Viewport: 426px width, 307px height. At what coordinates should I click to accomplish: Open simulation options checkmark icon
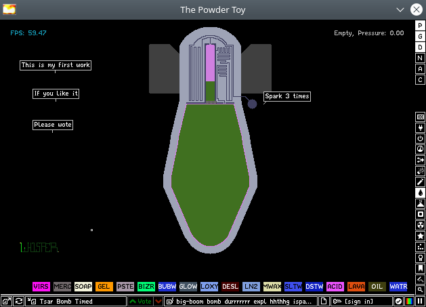[398, 302]
